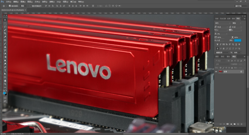Open the text color swatch in Character panel
The height and width of the screenshot is (135, 249).
[238, 40]
